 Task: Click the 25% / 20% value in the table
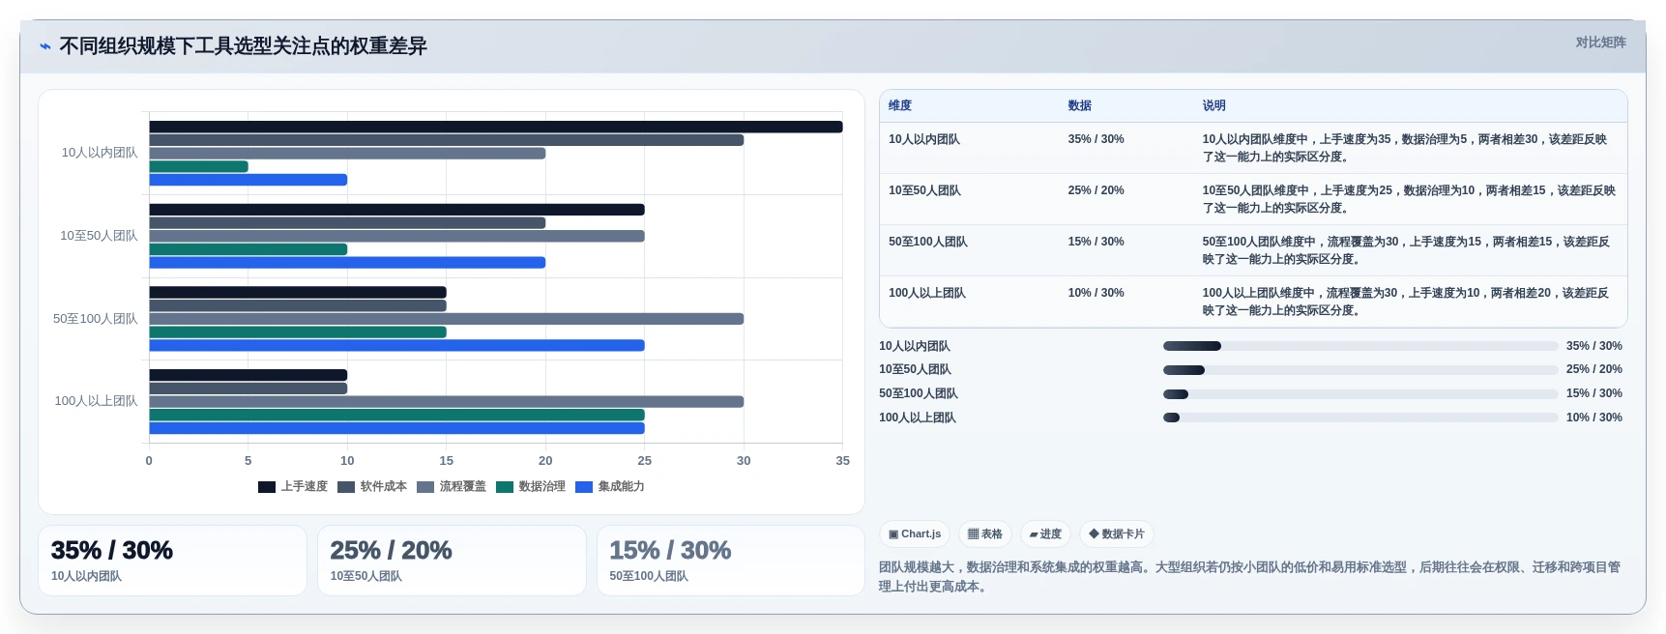[x=1096, y=190]
